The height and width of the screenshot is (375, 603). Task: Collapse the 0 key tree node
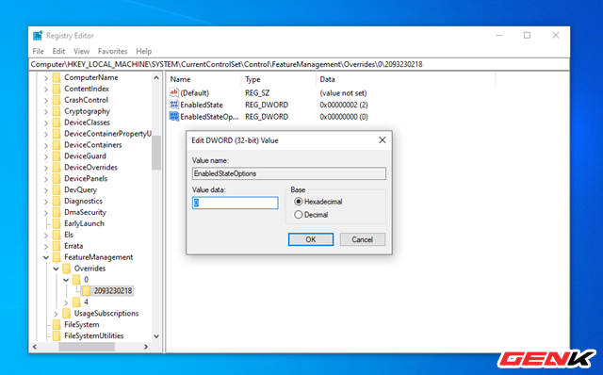66,280
